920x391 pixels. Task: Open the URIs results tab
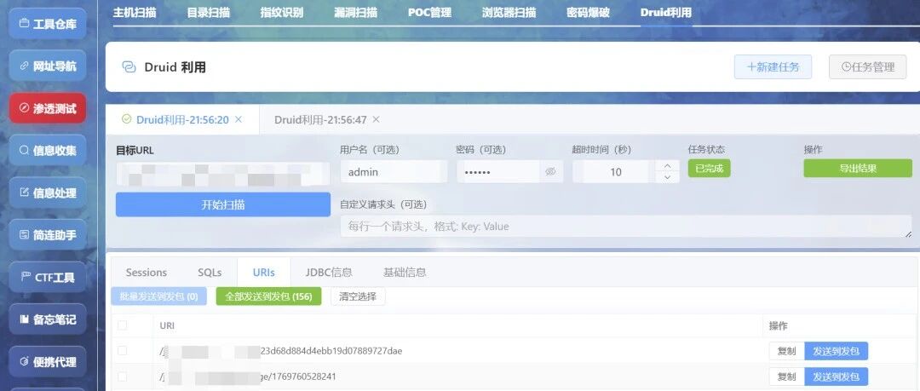coord(263,273)
